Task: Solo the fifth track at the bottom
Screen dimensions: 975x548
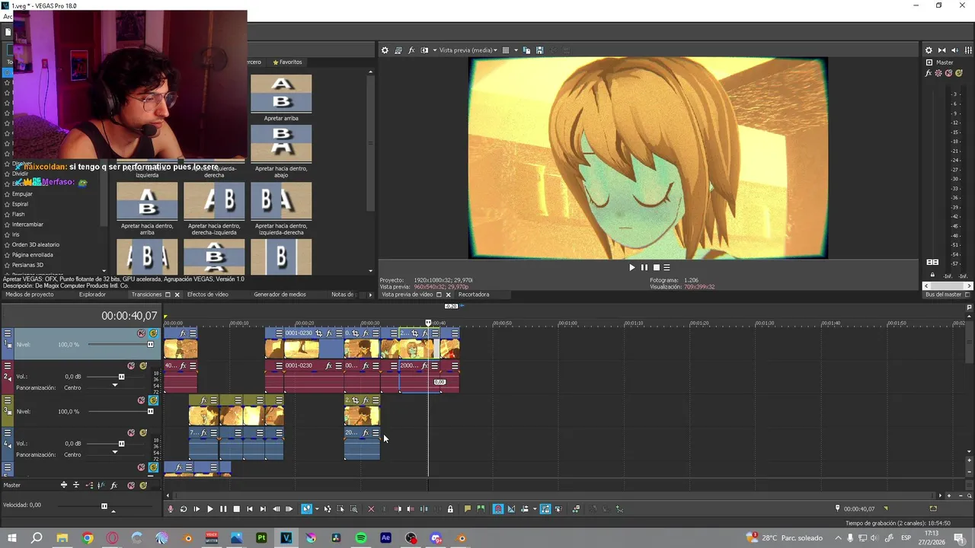Action: [153, 467]
